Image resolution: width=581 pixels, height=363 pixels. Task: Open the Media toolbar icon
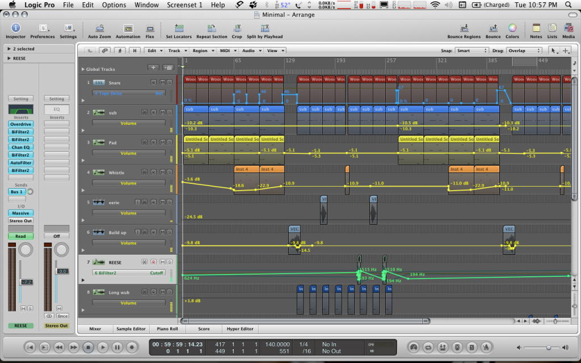[x=569, y=28]
